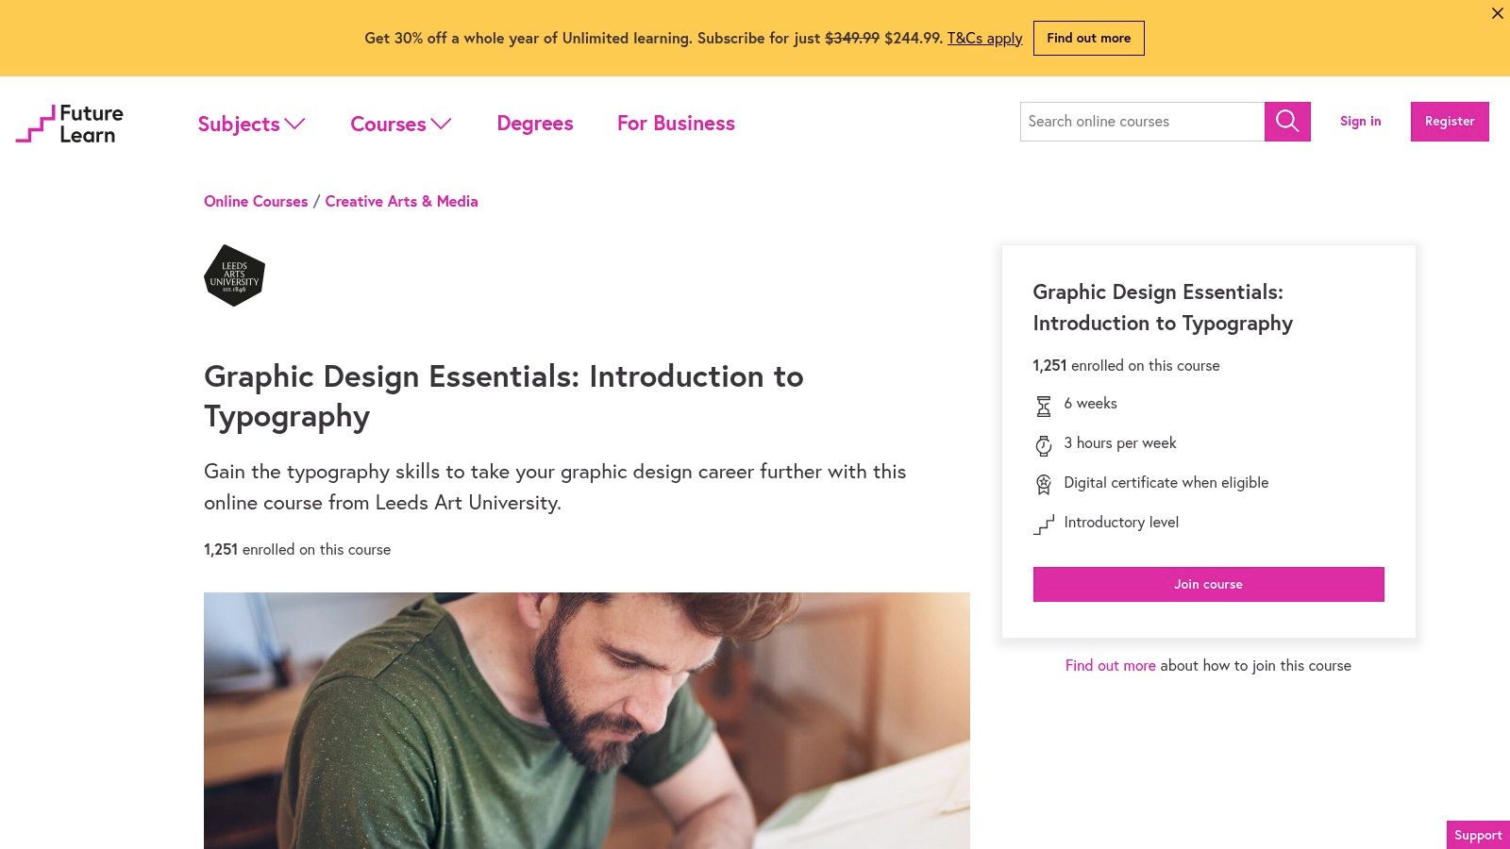Click '6 weeks' duration text
This screenshot has height=849, width=1510.
tap(1090, 403)
